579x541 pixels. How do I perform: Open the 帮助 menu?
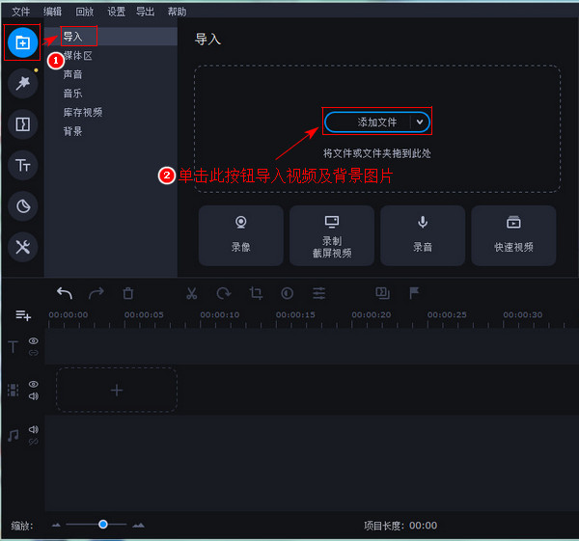pos(177,12)
